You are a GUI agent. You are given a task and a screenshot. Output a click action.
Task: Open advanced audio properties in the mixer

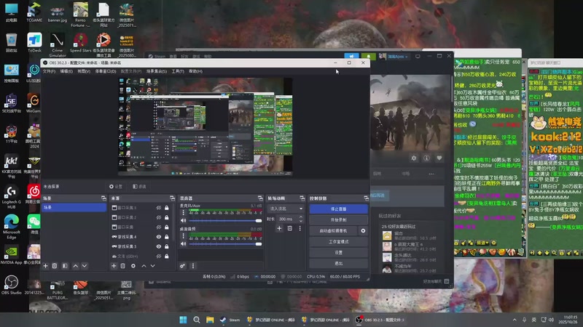[183, 266]
